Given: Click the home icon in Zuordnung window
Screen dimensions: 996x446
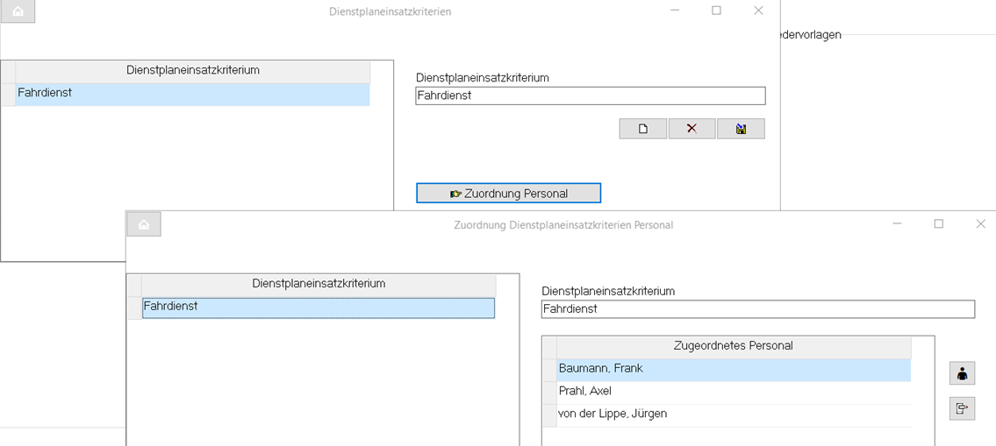Looking at the screenshot, I should pyautogui.click(x=144, y=224).
